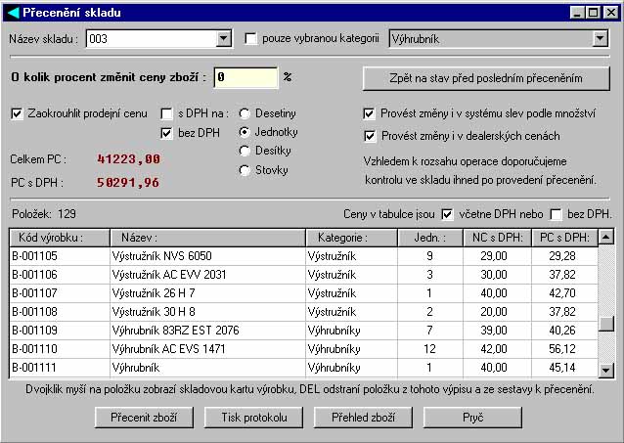Click 'Výhrubník 83RZ EST 2076' name cell
624x443 pixels.
click(x=207, y=331)
